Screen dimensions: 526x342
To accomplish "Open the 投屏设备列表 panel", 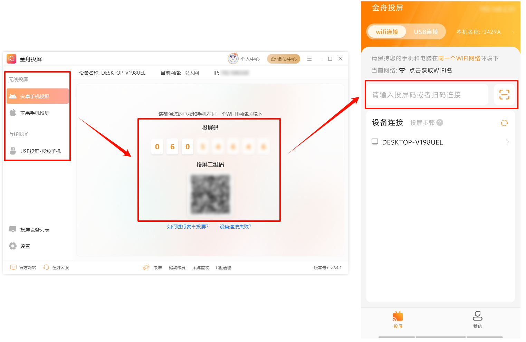I will 35,229.
